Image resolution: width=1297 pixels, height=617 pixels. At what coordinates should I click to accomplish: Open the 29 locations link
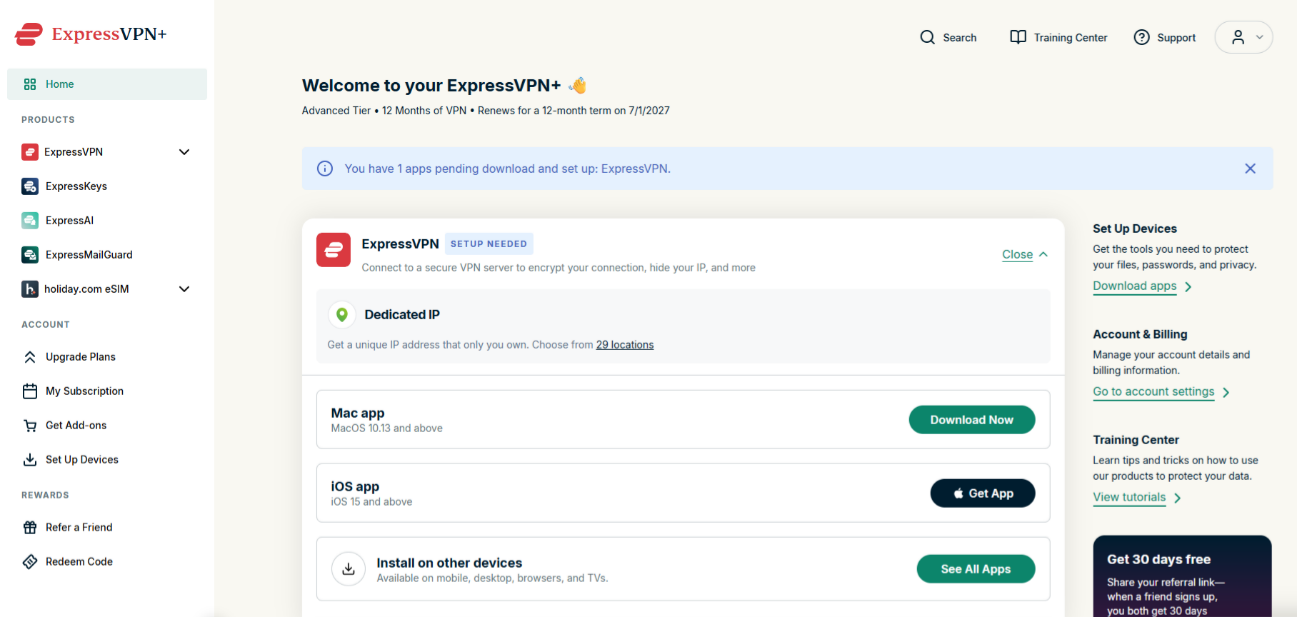[x=625, y=345]
